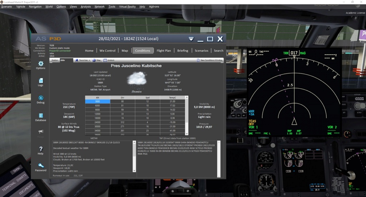Open the Virtual Reality menu
The height and width of the screenshot is (197, 366).
click(x=127, y=6)
